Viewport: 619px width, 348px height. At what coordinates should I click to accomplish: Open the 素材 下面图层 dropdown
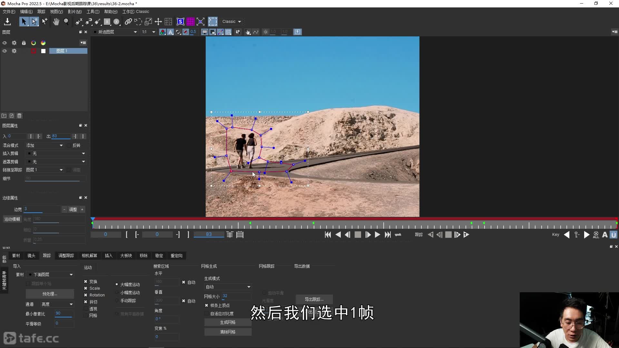click(50, 275)
